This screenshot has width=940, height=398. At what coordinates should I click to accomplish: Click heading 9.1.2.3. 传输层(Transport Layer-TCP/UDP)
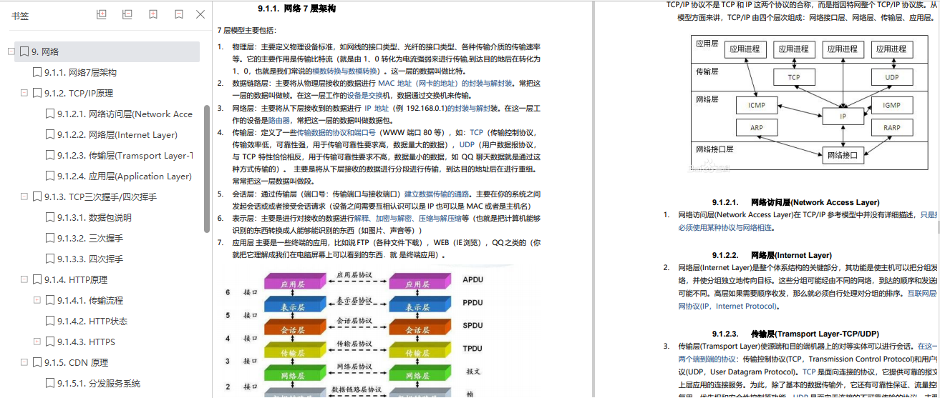point(795,334)
